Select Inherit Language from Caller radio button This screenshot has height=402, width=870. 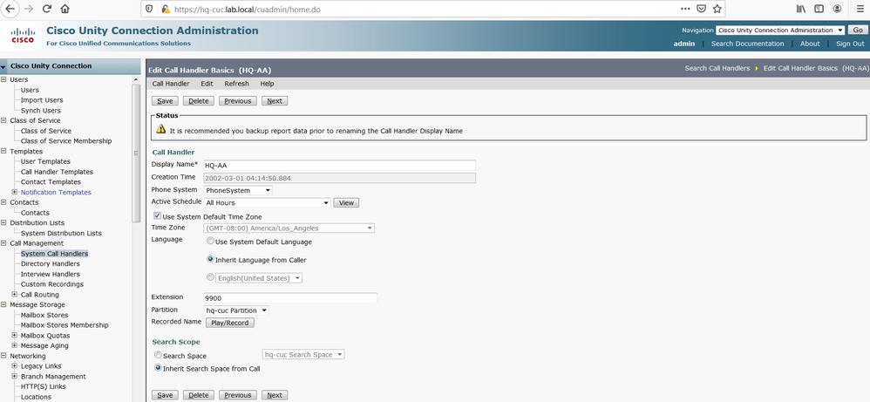coord(210,259)
